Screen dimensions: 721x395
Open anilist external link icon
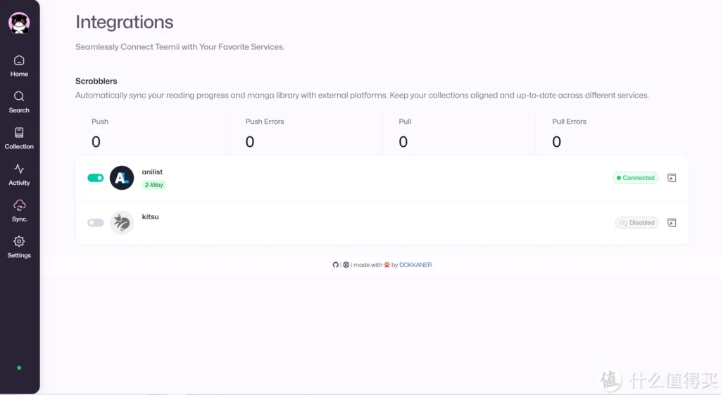pyautogui.click(x=672, y=178)
